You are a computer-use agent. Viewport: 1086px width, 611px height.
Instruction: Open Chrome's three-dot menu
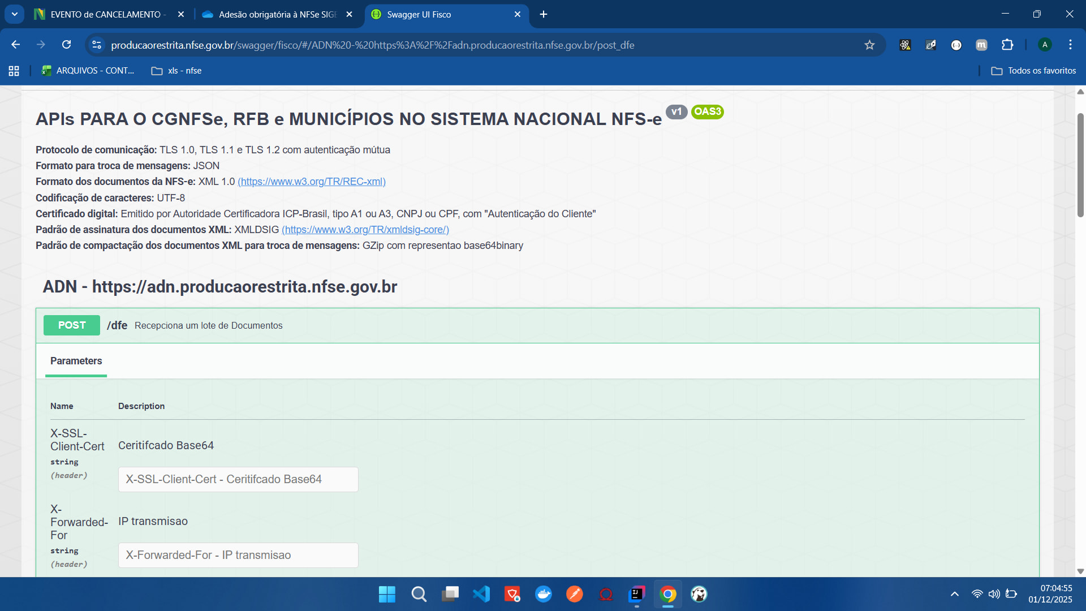(1070, 45)
